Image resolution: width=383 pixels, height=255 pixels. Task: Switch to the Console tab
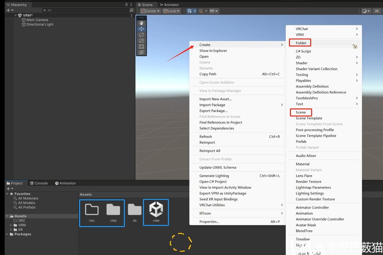pos(39,183)
